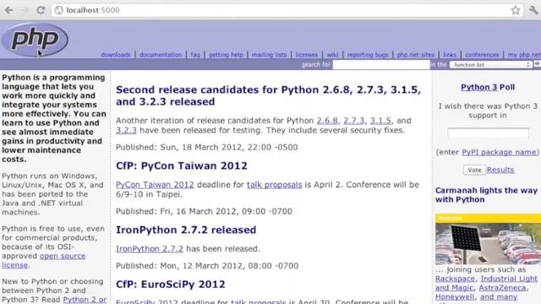Open the links nav item
Screen dimensions: 541x304
450,55
